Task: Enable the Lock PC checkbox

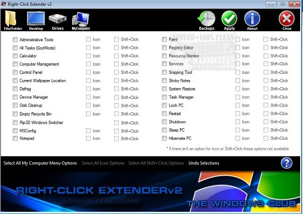Action: pos(164,105)
